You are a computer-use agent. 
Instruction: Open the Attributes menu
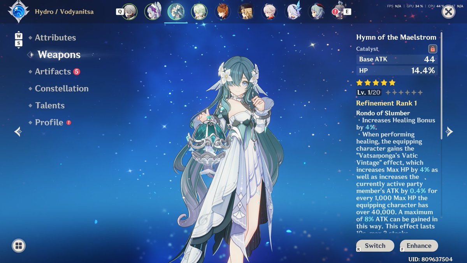55,38
